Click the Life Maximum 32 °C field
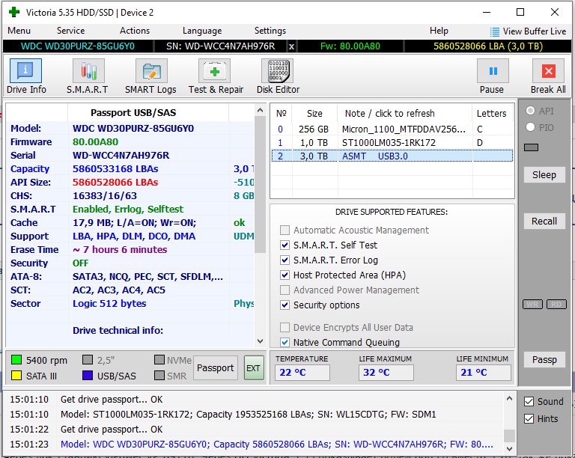The image size is (575, 458). (x=386, y=373)
